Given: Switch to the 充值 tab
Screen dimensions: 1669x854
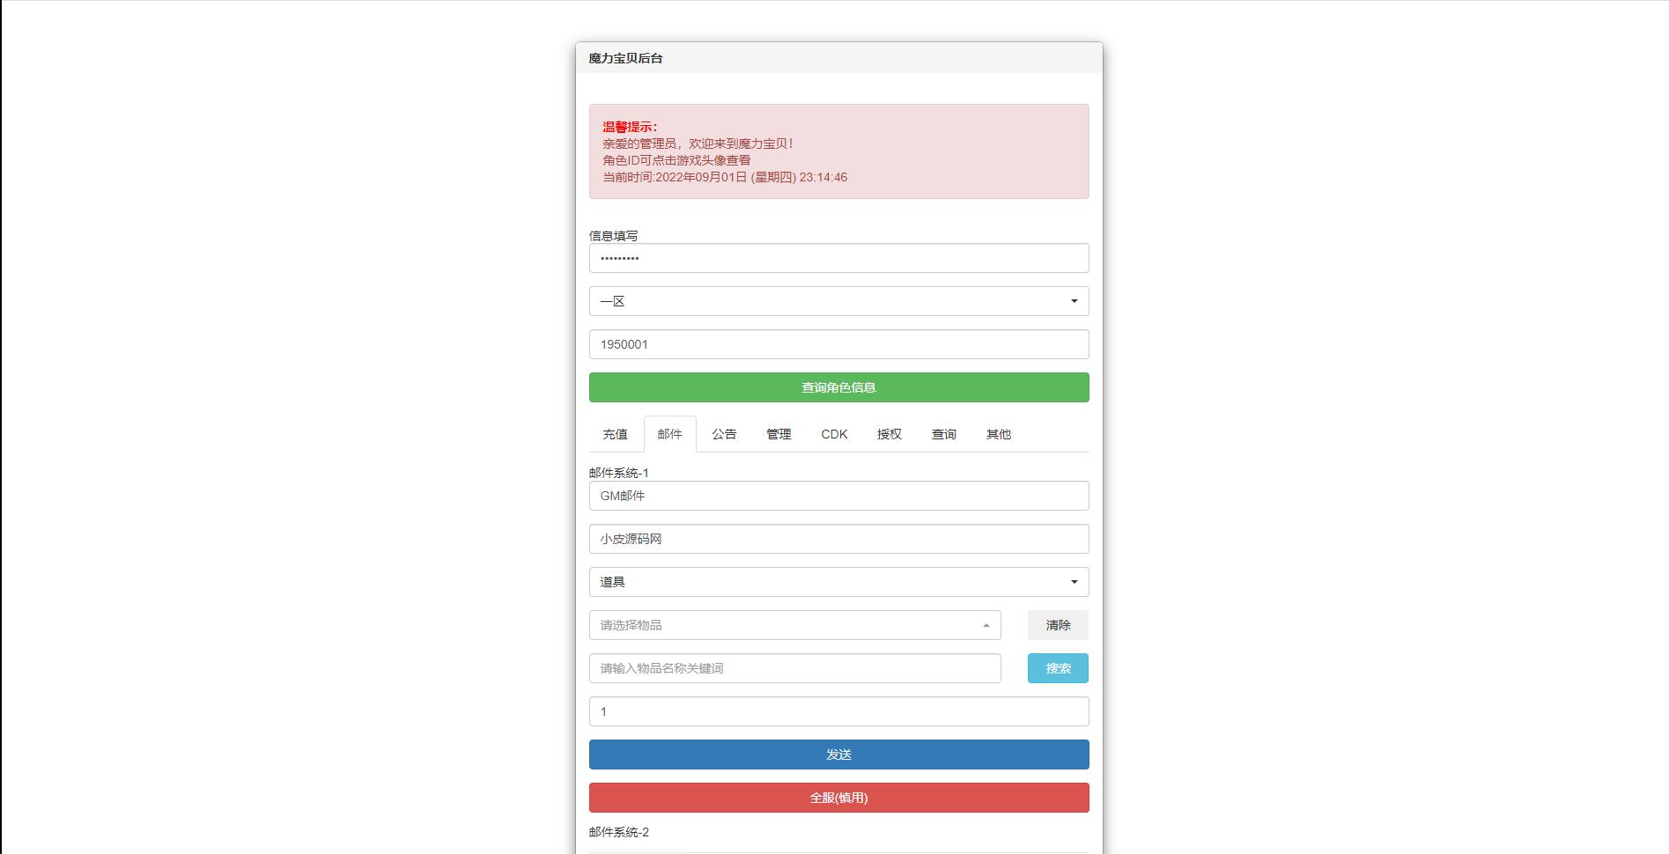Looking at the screenshot, I should (615, 433).
